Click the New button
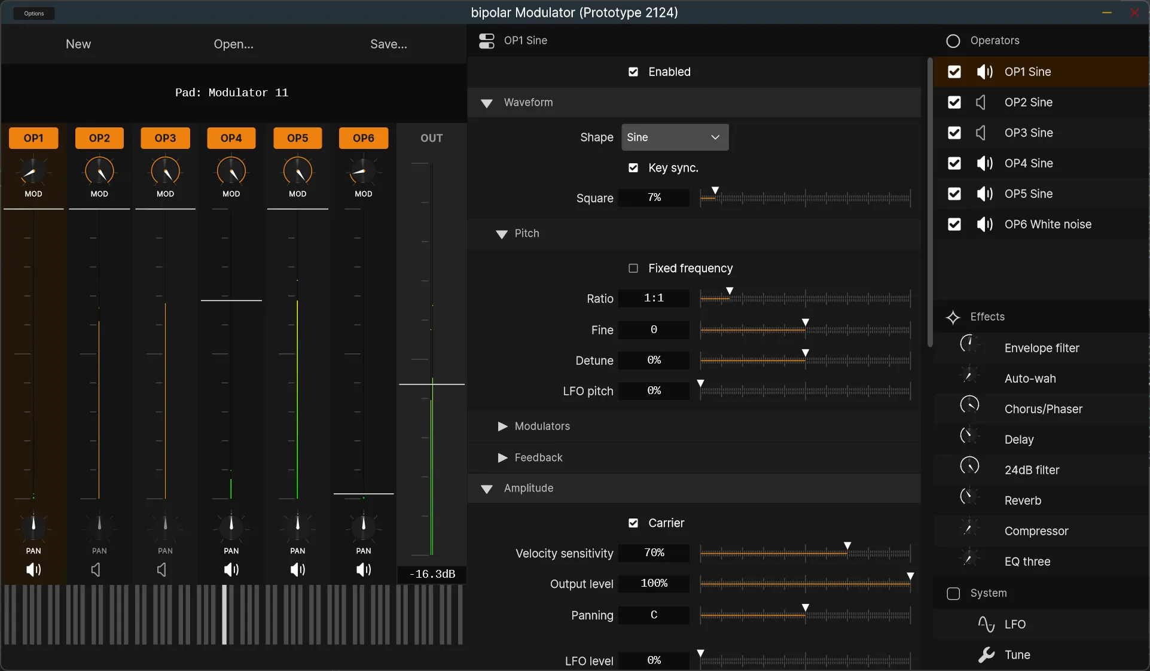 click(78, 44)
